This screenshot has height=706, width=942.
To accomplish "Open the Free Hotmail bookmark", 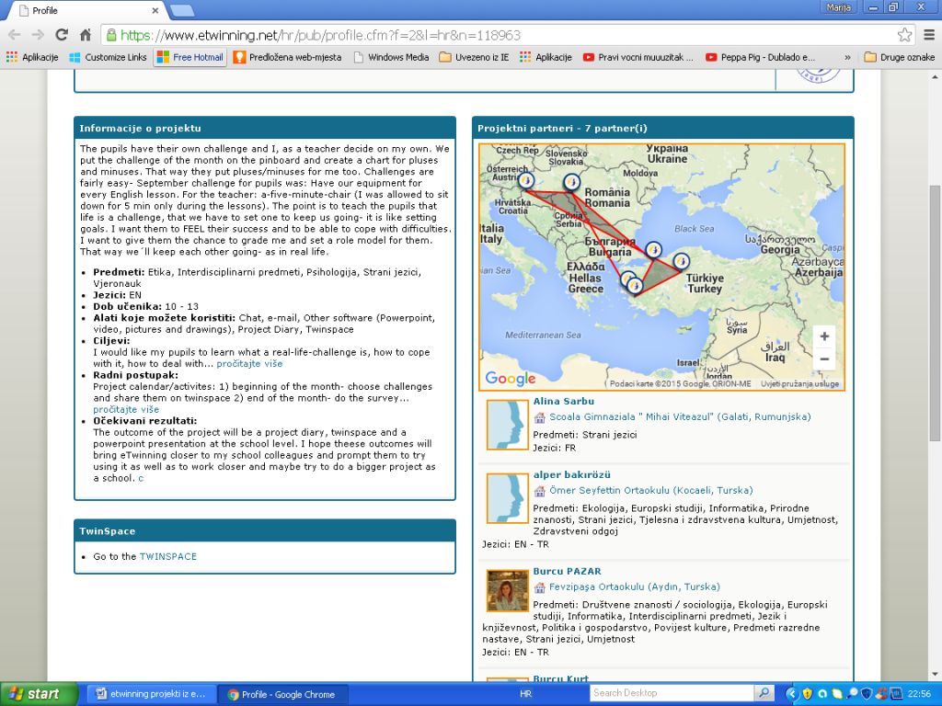I will 190,57.
